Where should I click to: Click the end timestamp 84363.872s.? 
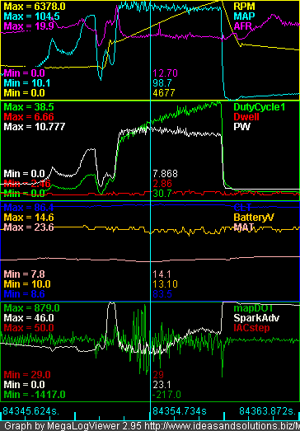[x=268, y=411]
